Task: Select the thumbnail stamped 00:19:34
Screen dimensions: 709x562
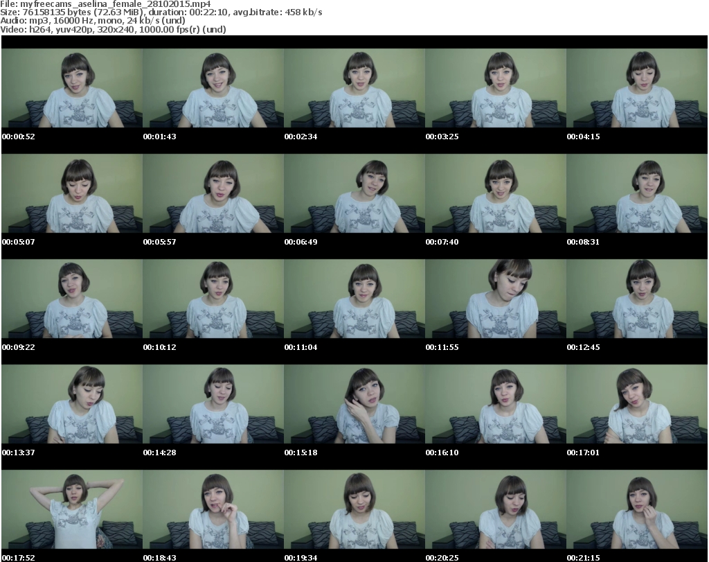Action: tap(354, 510)
